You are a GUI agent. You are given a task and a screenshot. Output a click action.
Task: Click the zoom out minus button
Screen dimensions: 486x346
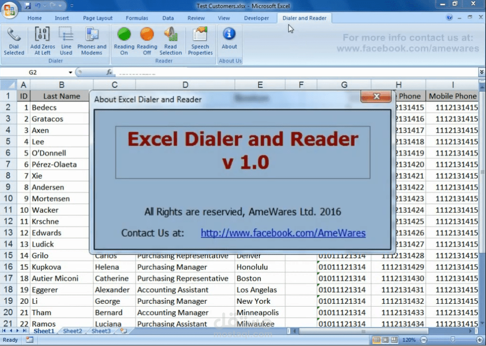point(424,340)
